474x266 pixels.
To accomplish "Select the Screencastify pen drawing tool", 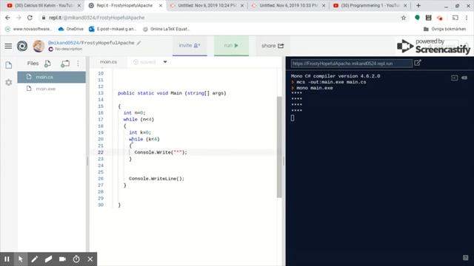I will tap(35, 259).
